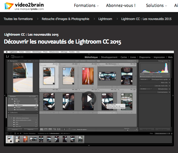Viewport: 178px width, 153px height.
Task: Select the Painter spray can tool
Action: click(64, 129)
